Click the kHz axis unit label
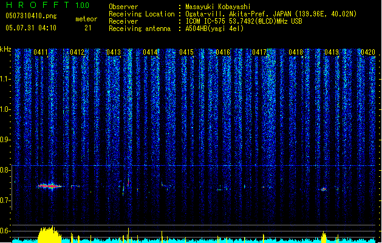382x243 pixels. (x=5, y=49)
